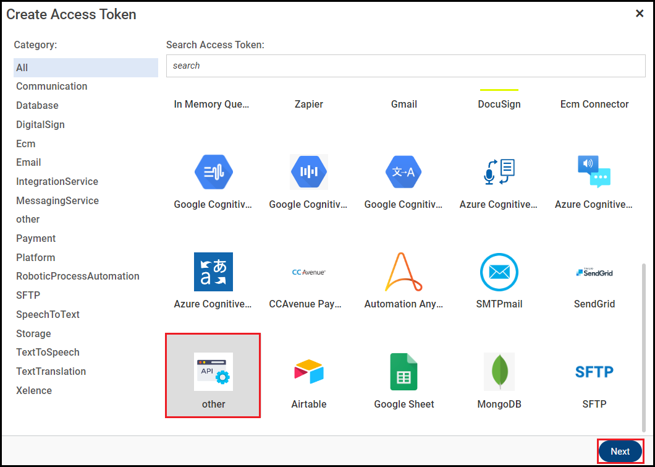
Task: Click the token list vertical scrollbar
Action: point(643,346)
